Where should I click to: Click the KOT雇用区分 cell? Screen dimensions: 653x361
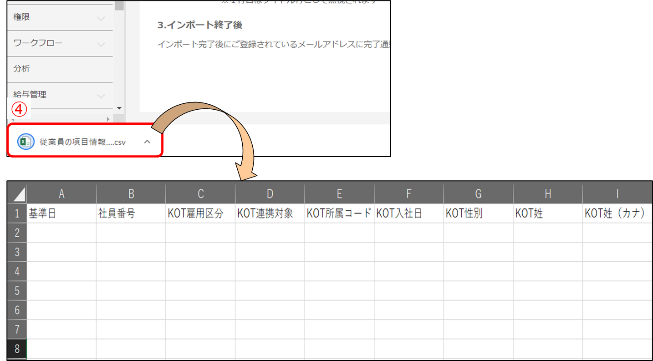tap(200, 214)
